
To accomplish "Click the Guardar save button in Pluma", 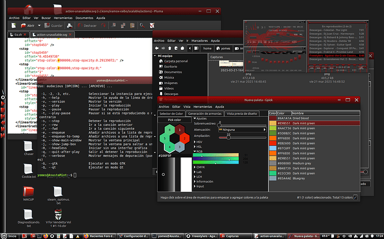I will (53, 26).
